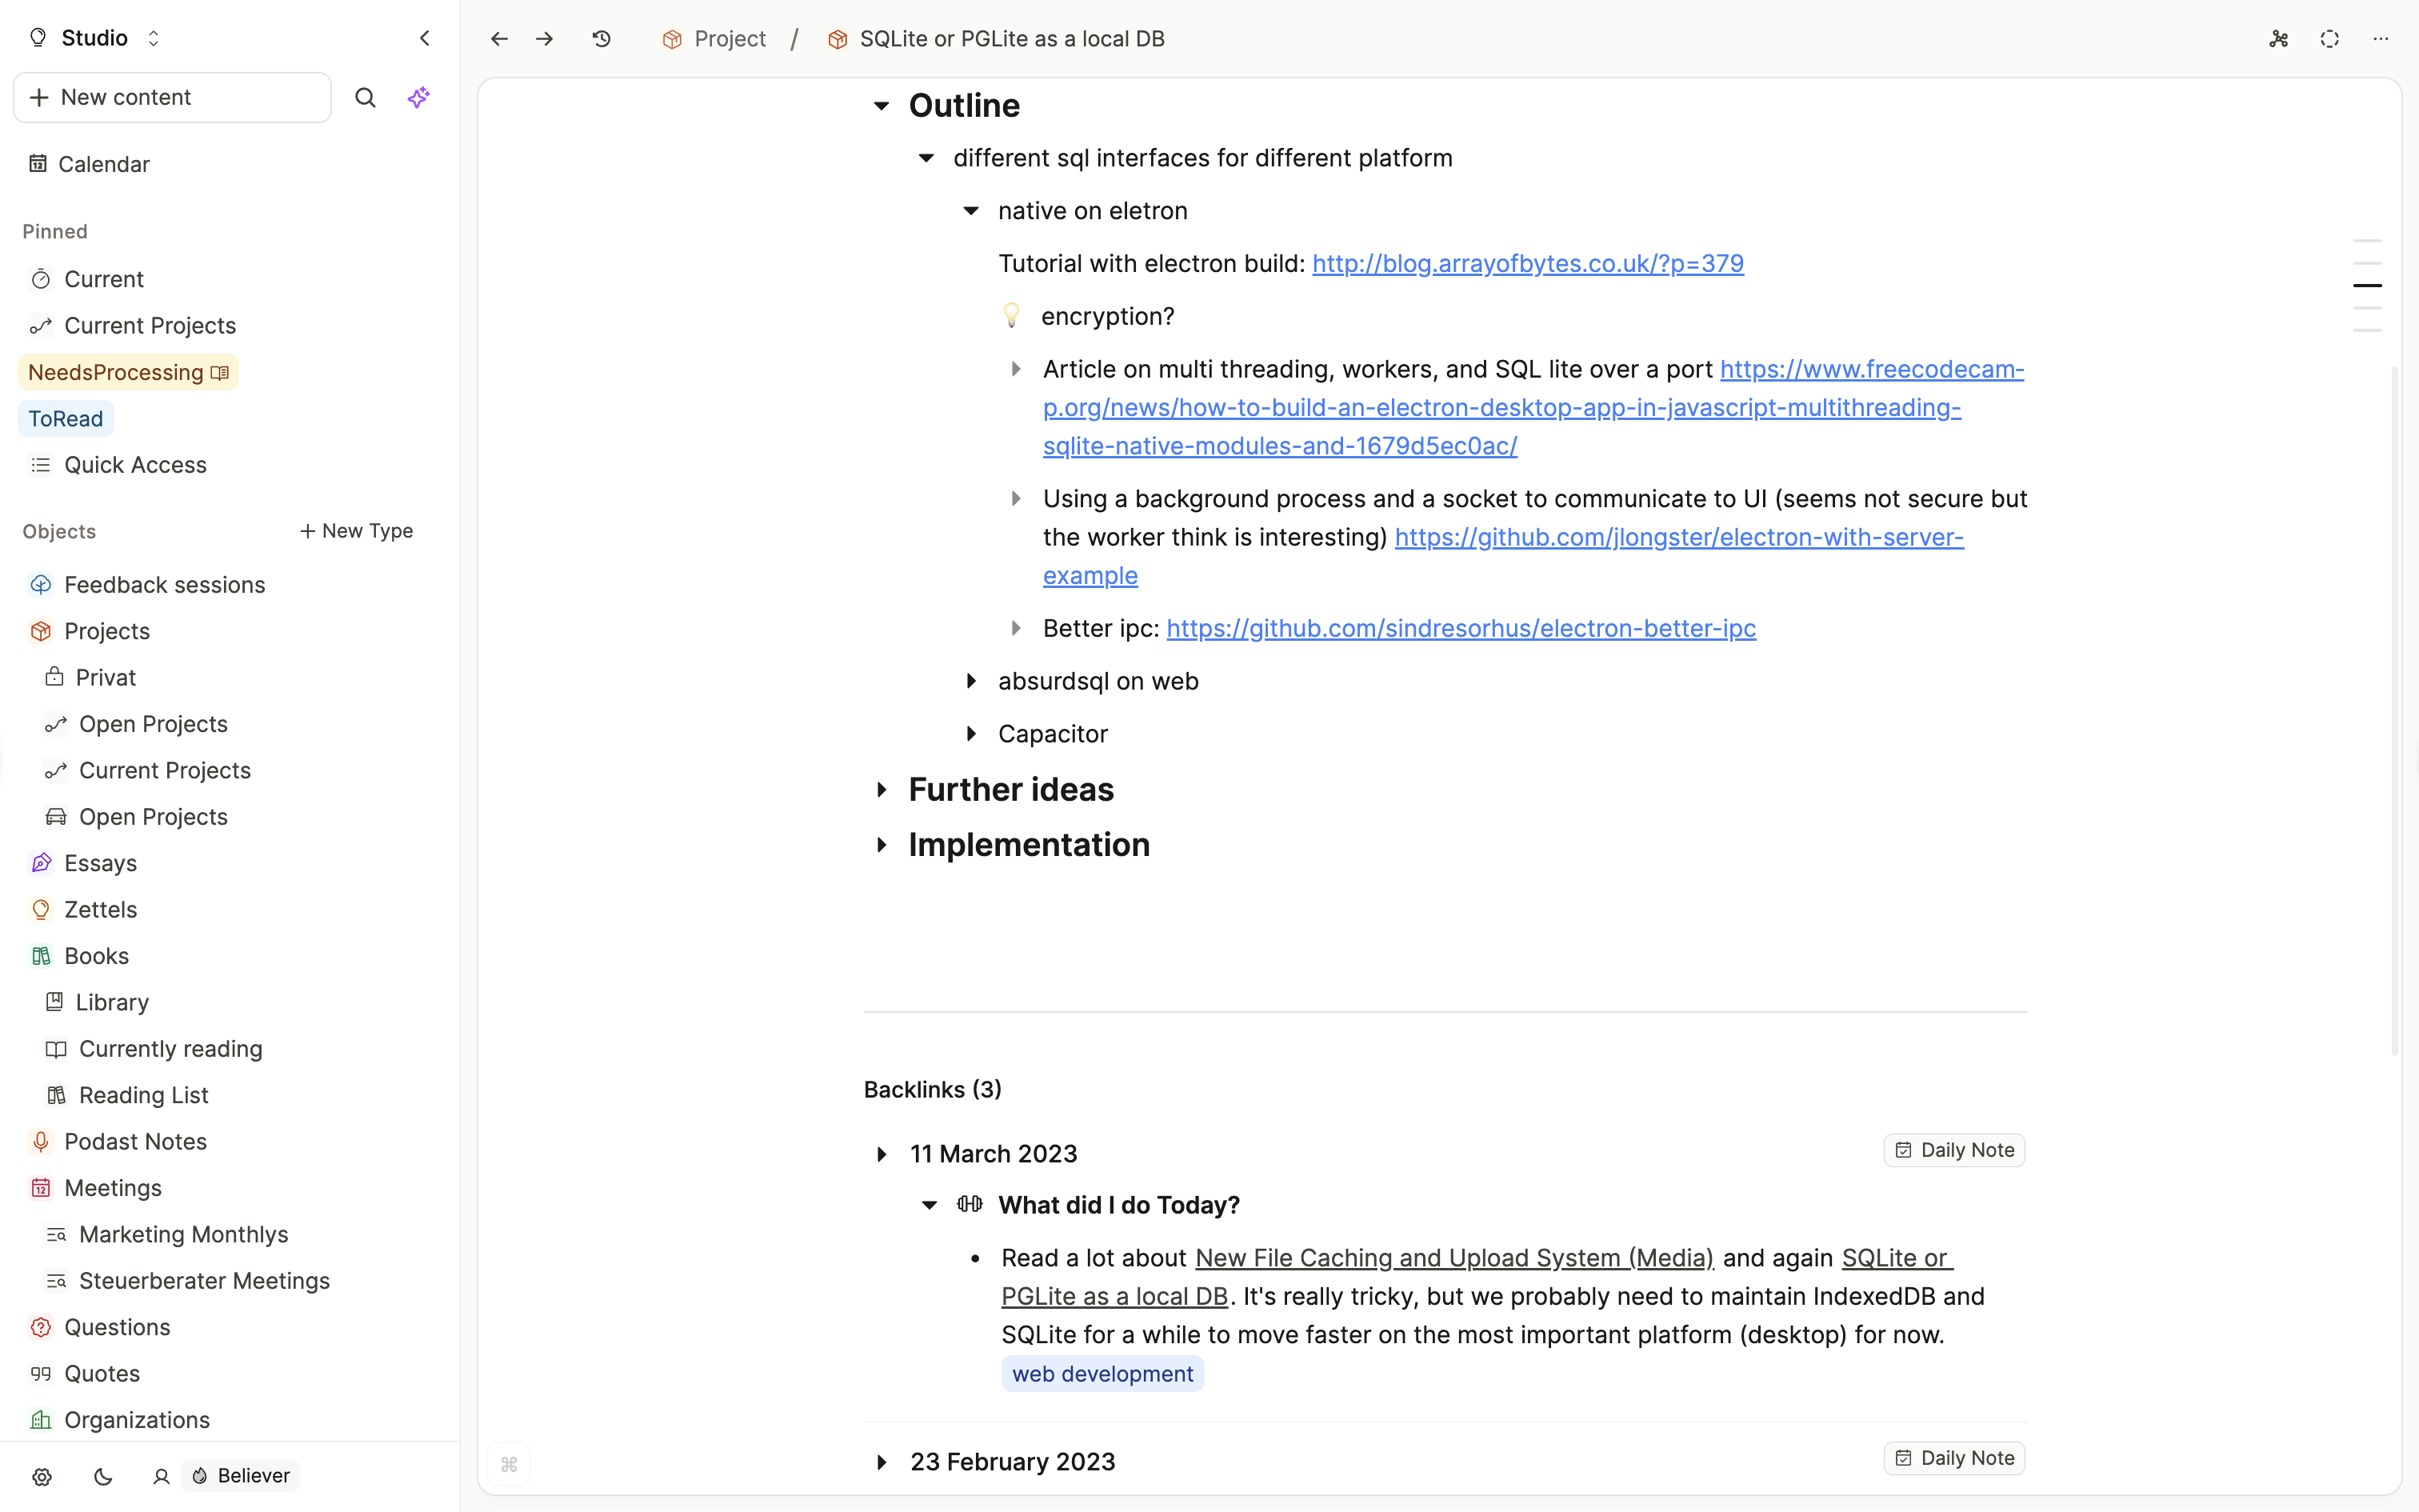The height and width of the screenshot is (1512, 2419).
Task: Click the version history icon in top bar
Action: [602, 38]
